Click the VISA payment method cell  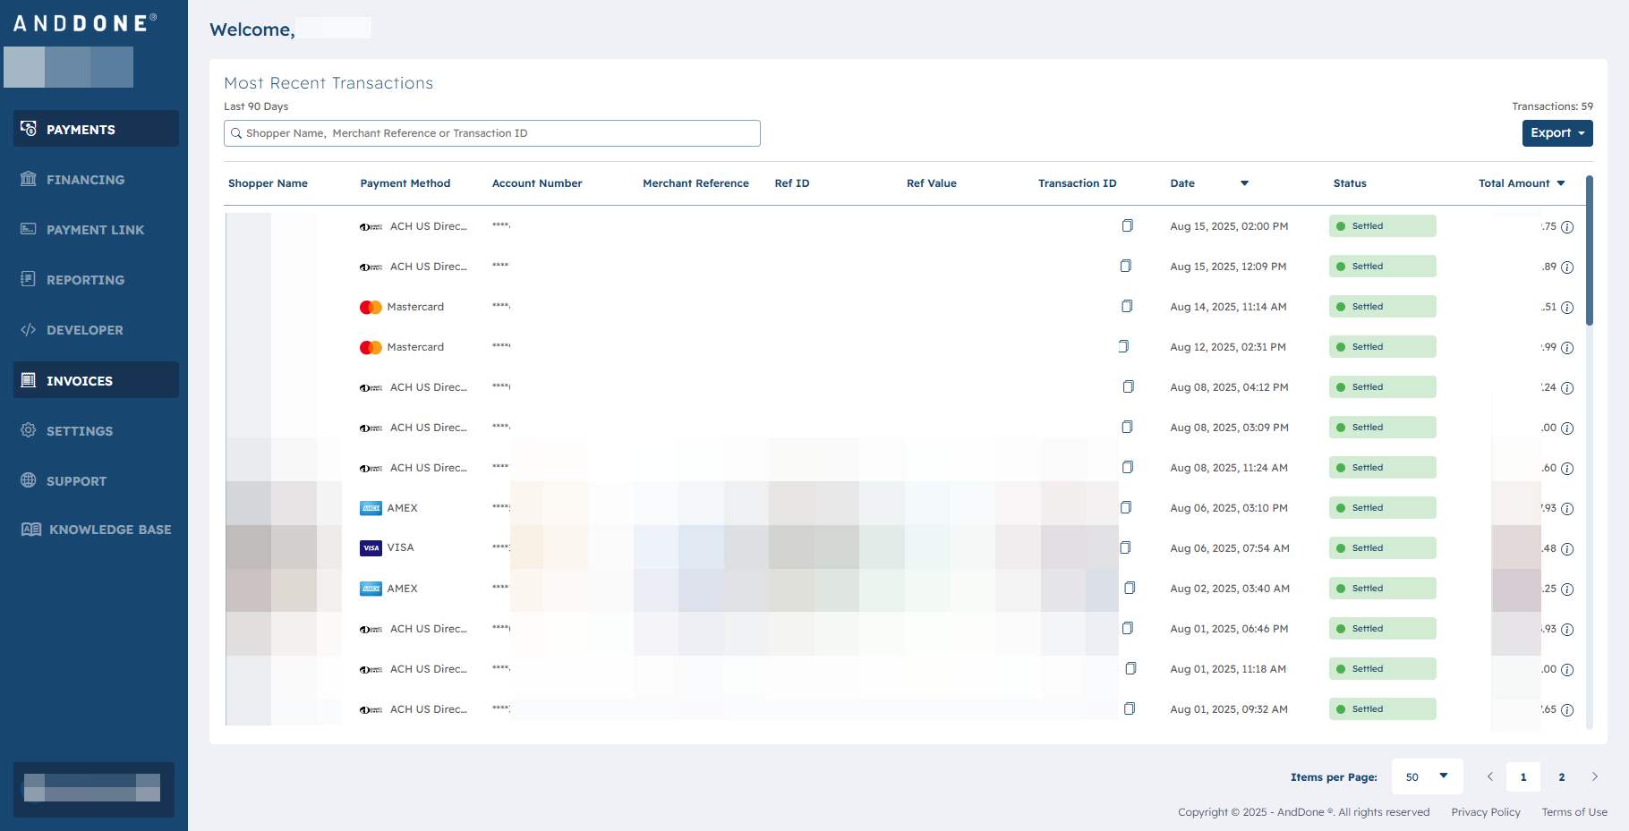click(x=387, y=547)
